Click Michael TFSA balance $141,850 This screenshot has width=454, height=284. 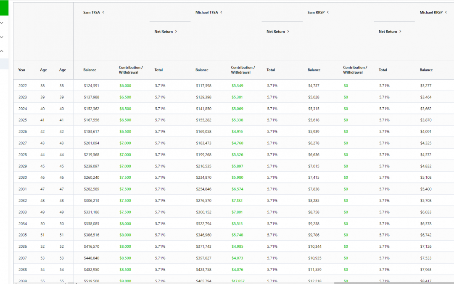click(x=203, y=109)
